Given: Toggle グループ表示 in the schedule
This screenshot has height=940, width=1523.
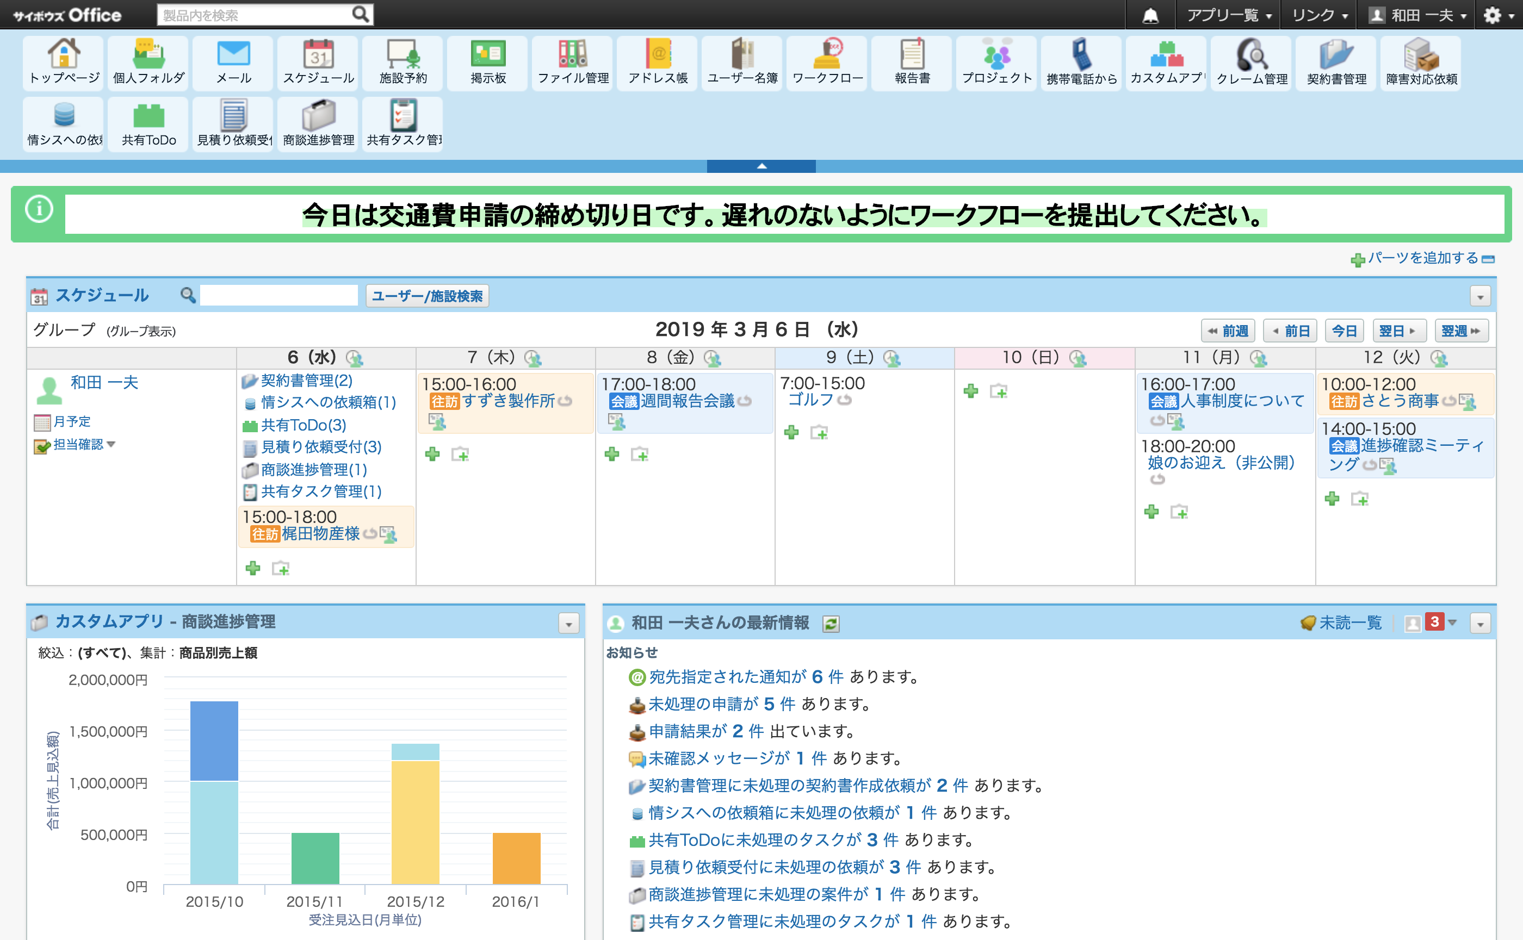Looking at the screenshot, I should point(141,331).
